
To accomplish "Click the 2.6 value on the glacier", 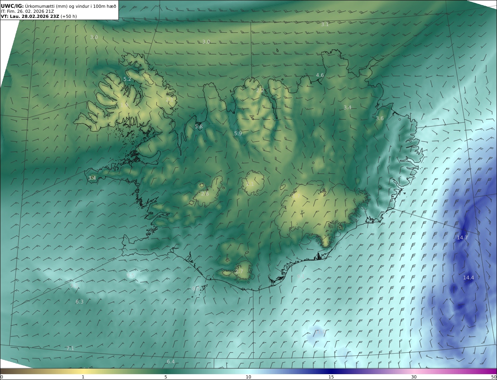I will tap(205, 193).
